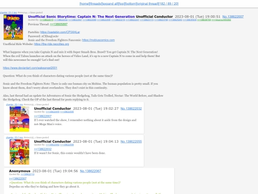Click second quoted-by link in No.138622055 post
Image resolution: width=258 pixels, height=194 pixels.
pyautogui.click(x=67, y=145)
